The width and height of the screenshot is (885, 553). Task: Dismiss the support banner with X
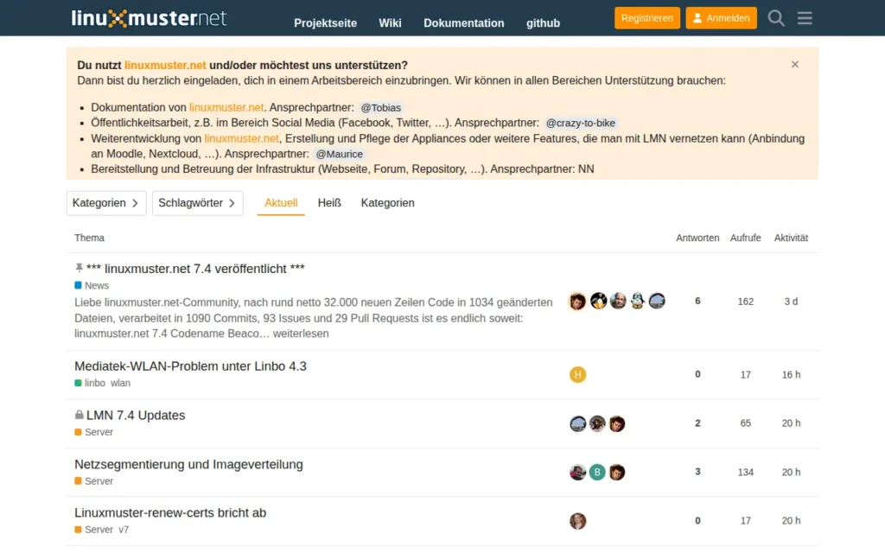(x=795, y=64)
